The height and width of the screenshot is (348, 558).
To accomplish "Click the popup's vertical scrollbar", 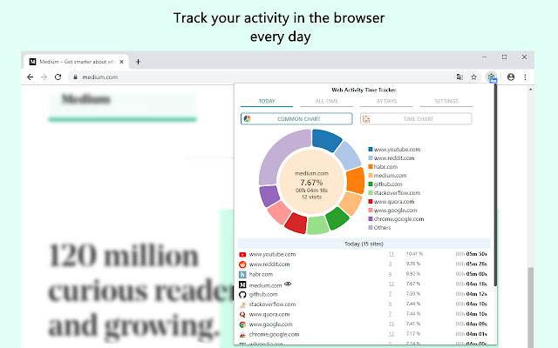I will coord(495,184).
